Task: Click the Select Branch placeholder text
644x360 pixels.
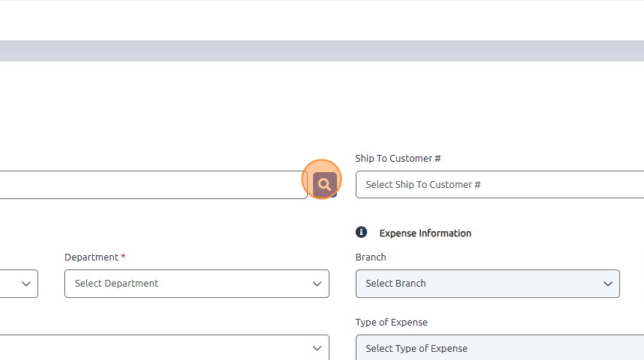Action: 395,283
